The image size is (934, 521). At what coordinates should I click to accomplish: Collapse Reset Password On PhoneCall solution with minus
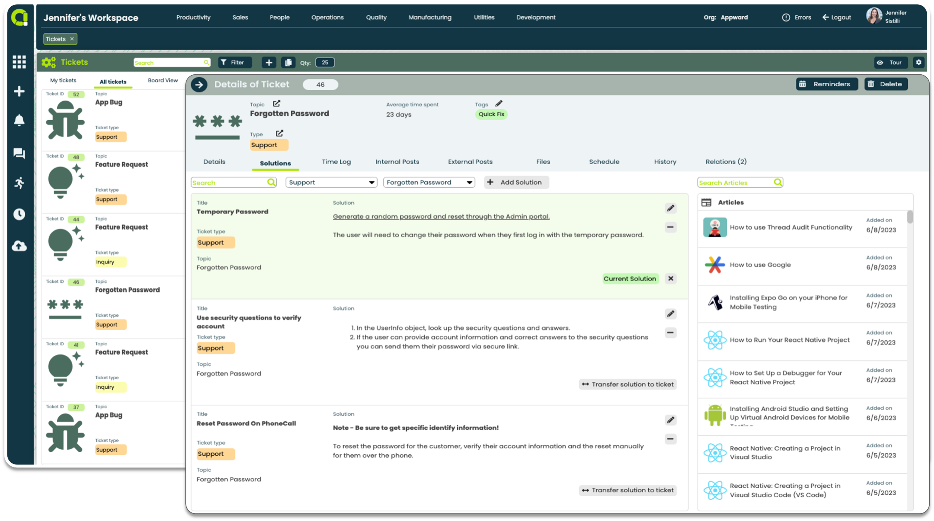670,439
